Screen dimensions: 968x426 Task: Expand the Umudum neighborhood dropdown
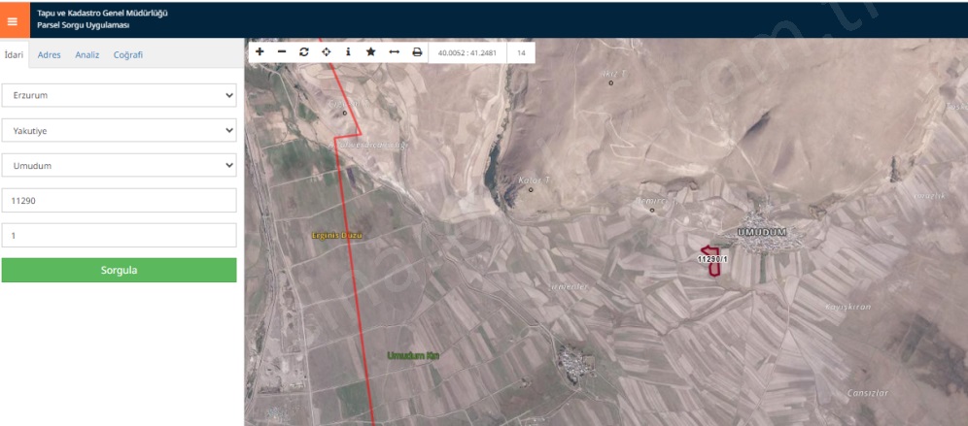pyautogui.click(x=119, y=165)
